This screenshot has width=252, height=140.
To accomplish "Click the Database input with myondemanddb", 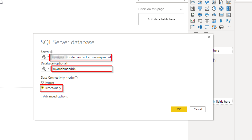I will 81,69.
